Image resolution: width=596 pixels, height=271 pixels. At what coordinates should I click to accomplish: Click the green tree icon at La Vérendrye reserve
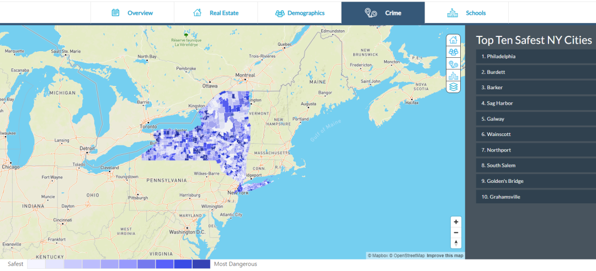coord(187,34)
